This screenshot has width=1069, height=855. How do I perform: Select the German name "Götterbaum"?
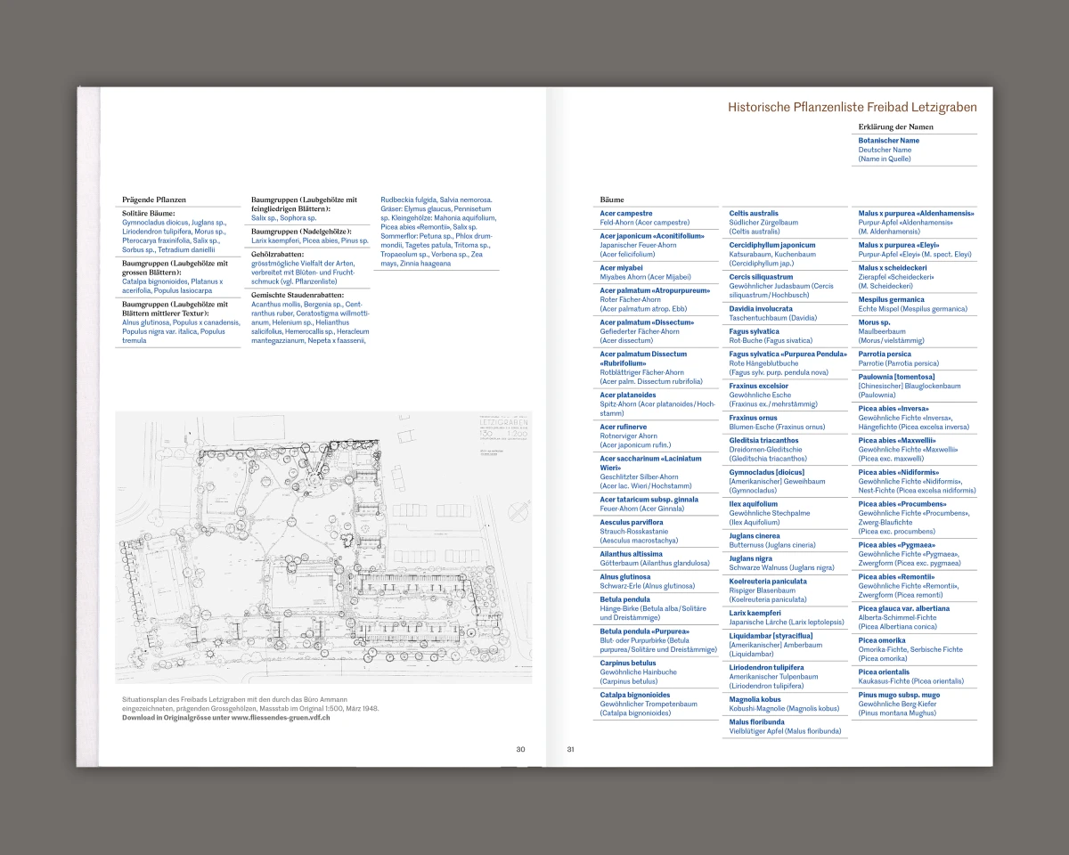pos(618,563)
